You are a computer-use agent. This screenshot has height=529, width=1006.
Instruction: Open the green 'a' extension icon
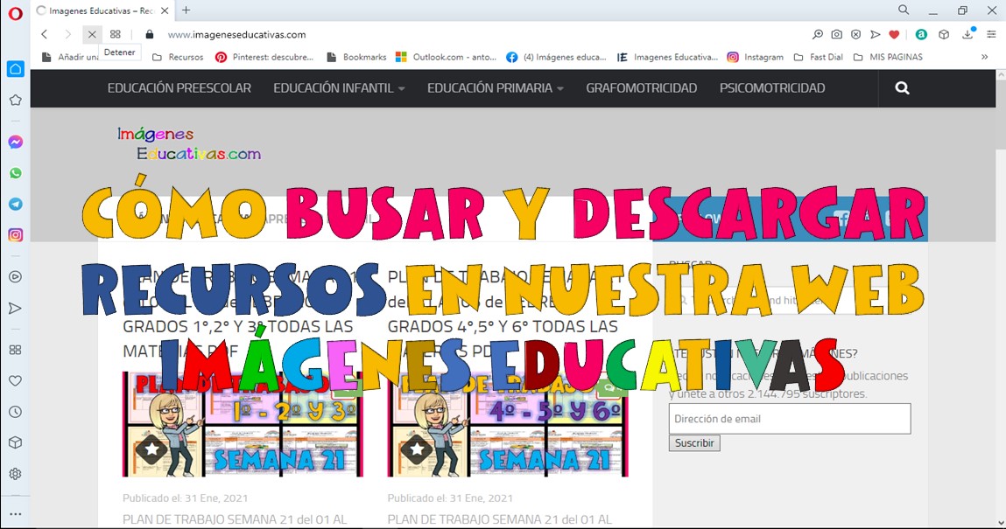tap(921, 35)
